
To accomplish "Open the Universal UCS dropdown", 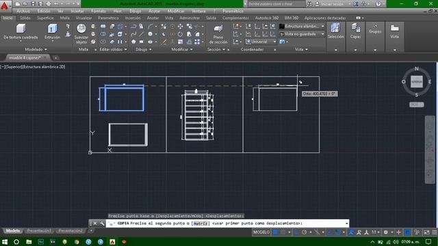I will coord(261,42).
